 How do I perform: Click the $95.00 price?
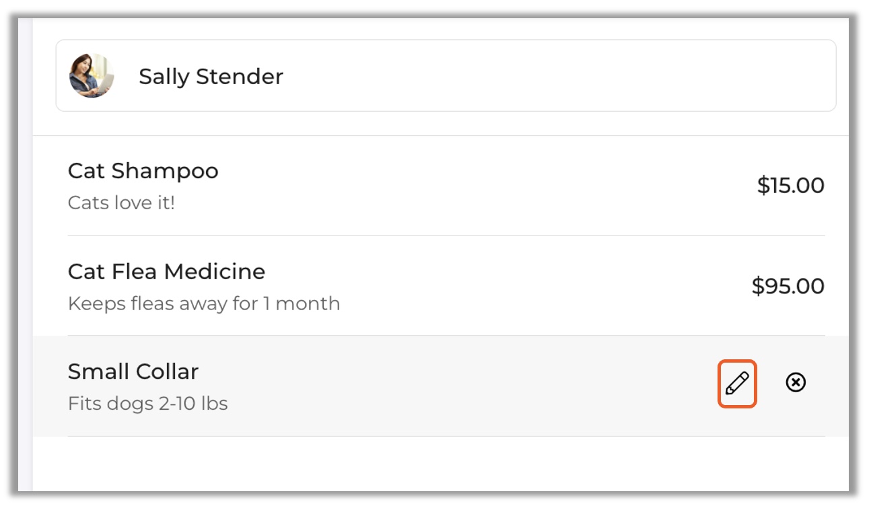[788, 287]
